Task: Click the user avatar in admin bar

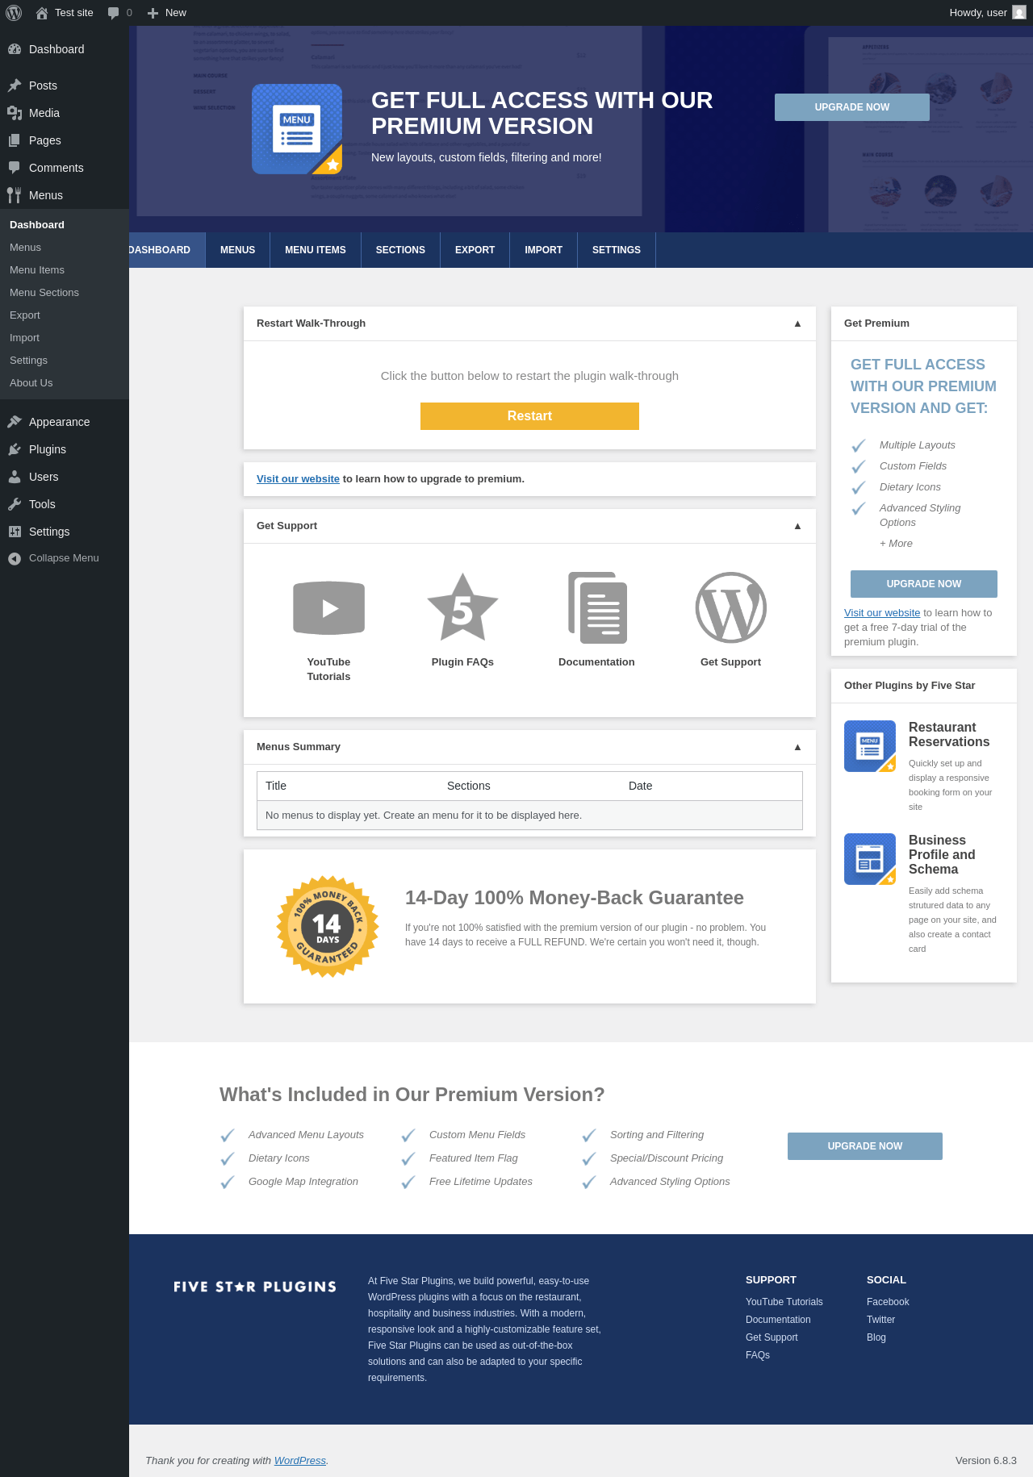Action: pyautogui.click(x=1019, y=13)
